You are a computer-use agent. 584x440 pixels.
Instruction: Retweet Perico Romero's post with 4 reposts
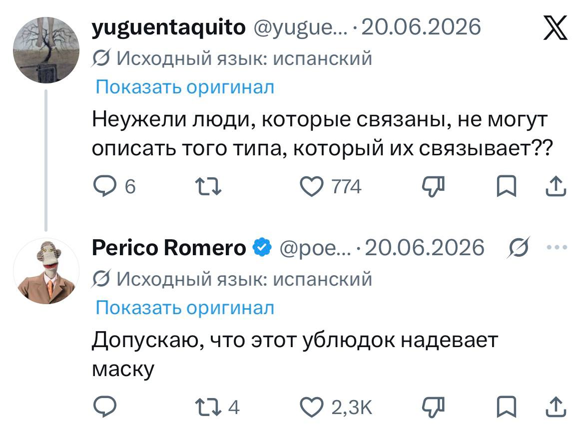218,407
